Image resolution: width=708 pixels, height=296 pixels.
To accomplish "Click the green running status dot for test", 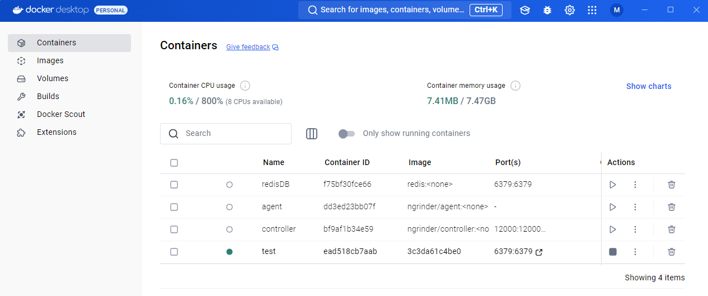I will (x=229, y=252).
